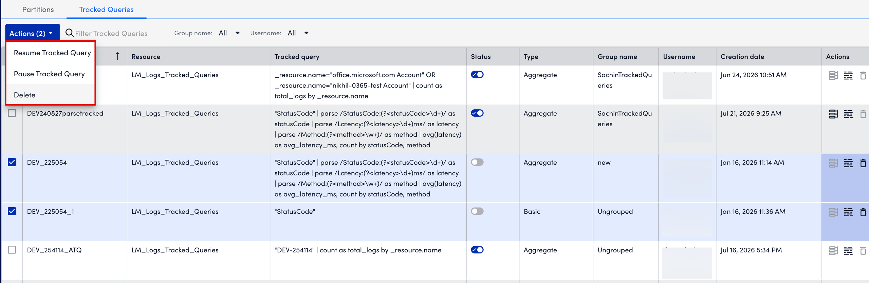Screen dimensions: 869x283
Task: Click the Jul 16, 2026 5:34 PM date
Action: (x=751, y=250)
